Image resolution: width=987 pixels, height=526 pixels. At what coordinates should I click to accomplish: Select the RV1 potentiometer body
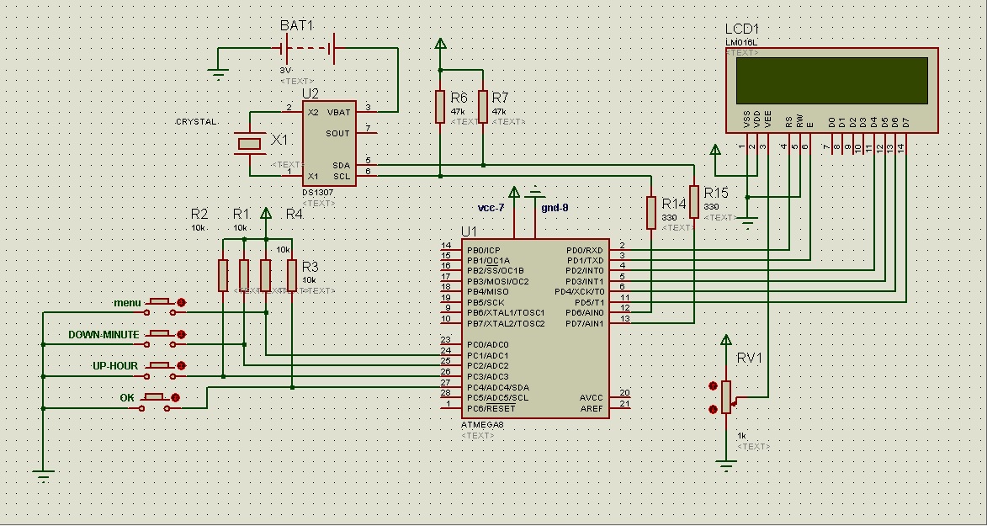pos(726,397)
